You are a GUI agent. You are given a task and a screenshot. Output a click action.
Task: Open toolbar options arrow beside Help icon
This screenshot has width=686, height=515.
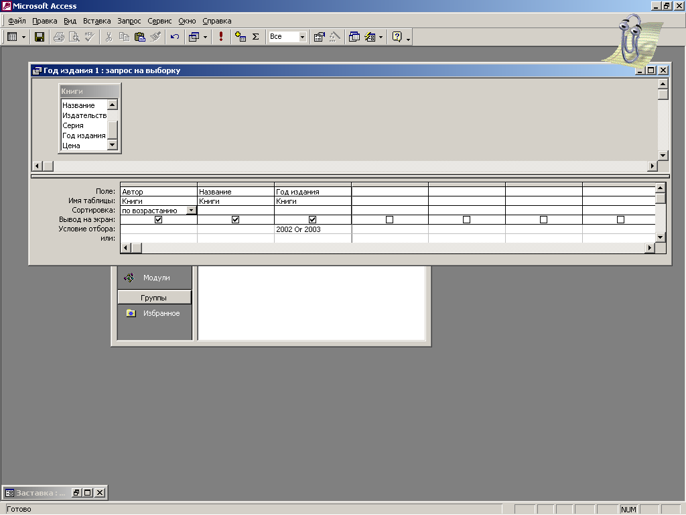408,38
